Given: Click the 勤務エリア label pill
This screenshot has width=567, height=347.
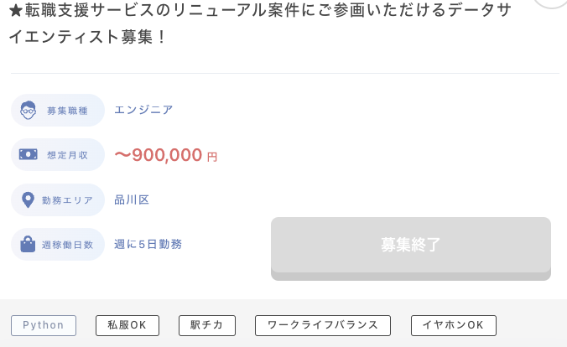Looking at the screenshot, I should [x=58, y=199].
